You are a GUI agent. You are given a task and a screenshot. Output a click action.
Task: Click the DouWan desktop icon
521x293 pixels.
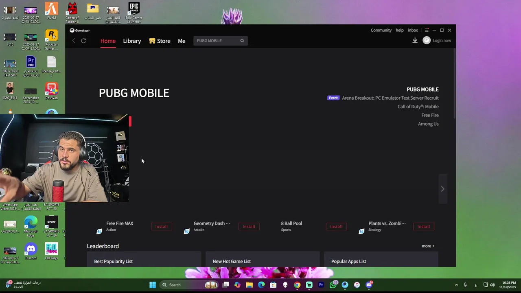[x=51, y=92]
